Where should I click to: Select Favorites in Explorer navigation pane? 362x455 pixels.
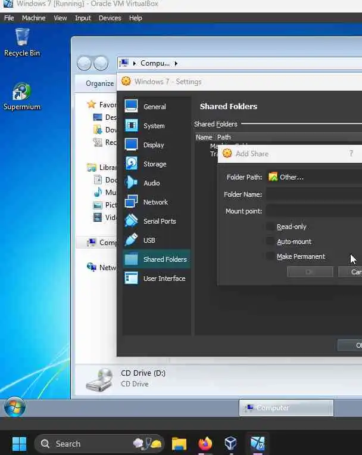click(x=101, y=104)
